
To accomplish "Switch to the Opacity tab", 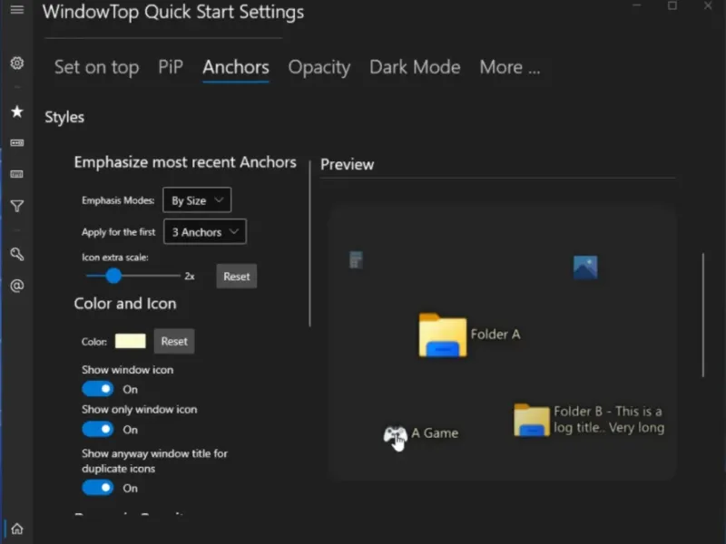I will (319, 67).
